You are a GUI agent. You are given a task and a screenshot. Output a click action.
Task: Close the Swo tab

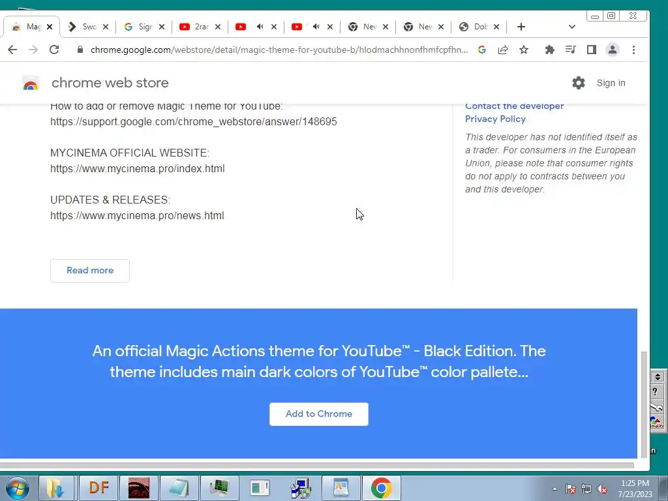[106, 27]
